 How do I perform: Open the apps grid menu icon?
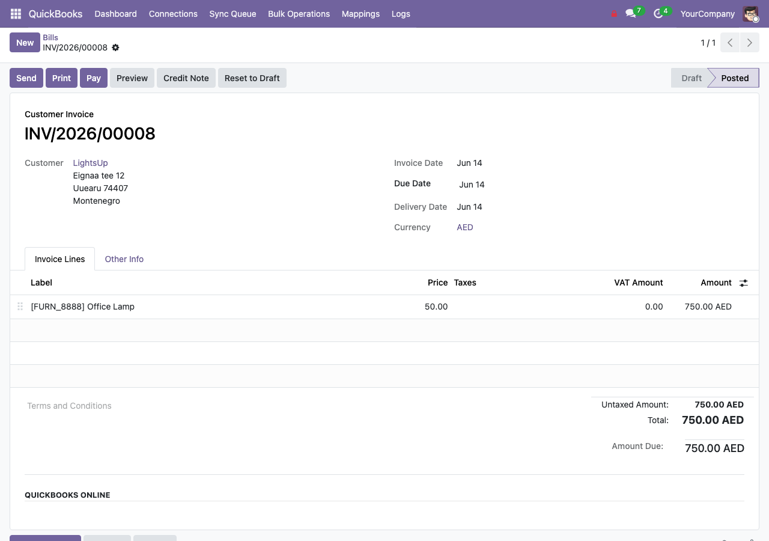(16, 13)
